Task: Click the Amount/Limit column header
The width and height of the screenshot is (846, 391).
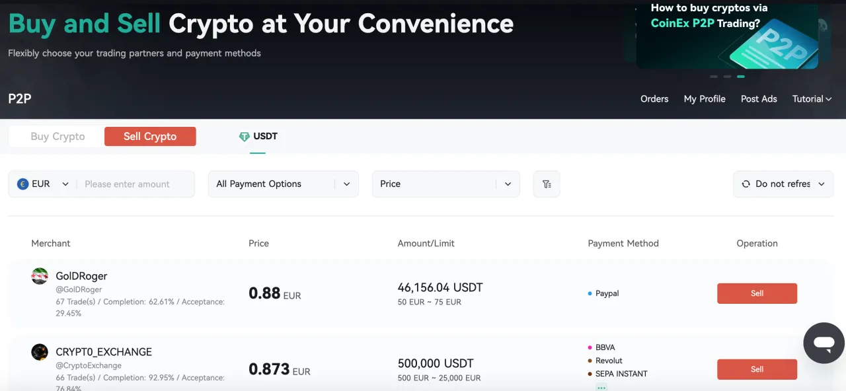Action: (426, 244)
